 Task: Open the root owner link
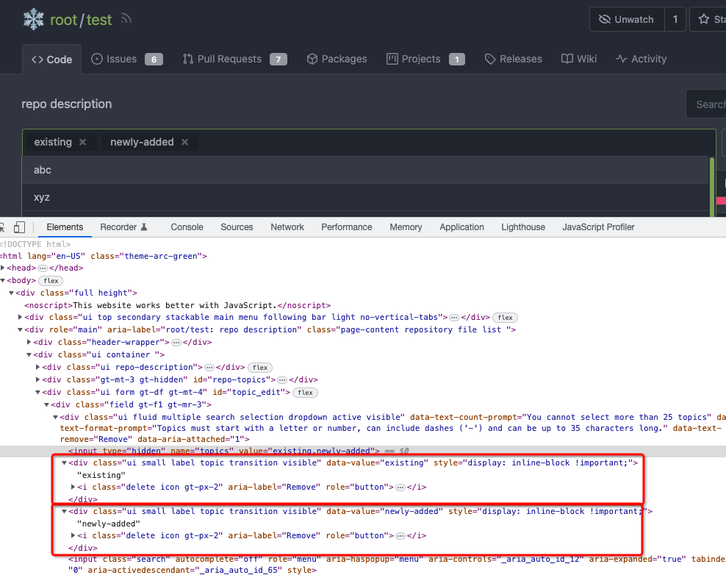pyautogui.click(x=63, y=20)
